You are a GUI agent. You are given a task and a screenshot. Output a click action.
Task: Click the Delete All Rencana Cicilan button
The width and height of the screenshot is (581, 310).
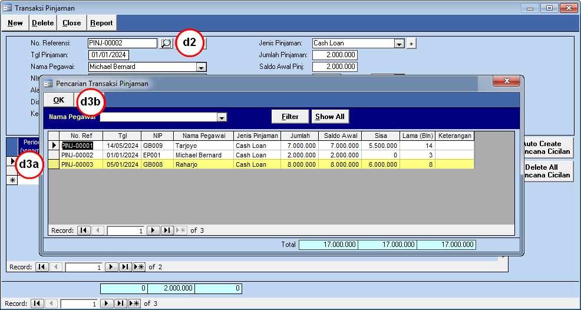tap(547, 172)
